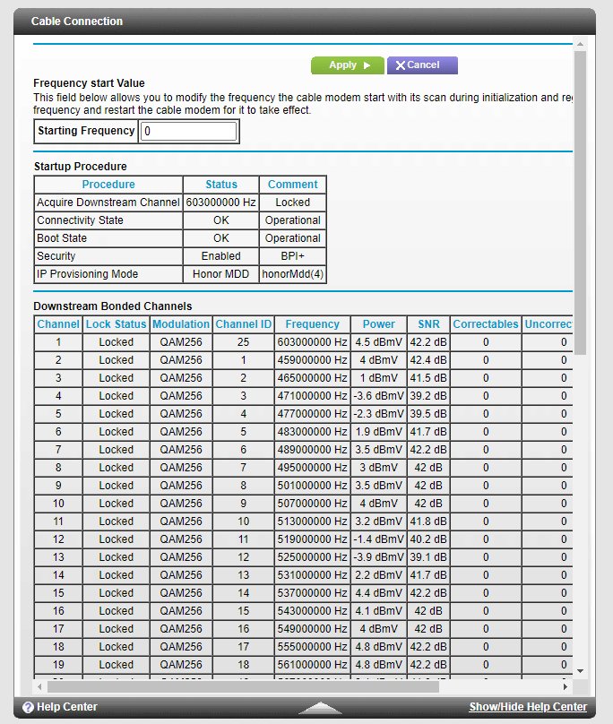This screenshot has width=613, height=724.
Task: Click the Procedure header in Startup table
Action: (x=108, y=185)
